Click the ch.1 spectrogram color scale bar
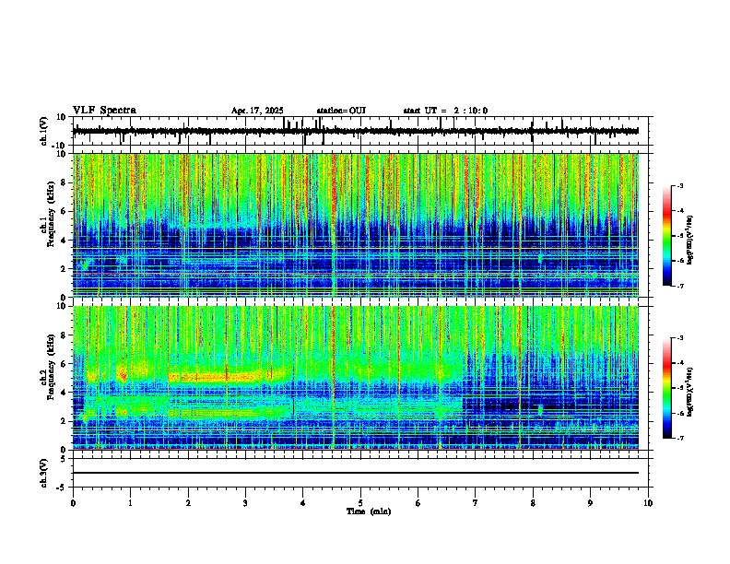This screenshot has height=564, width=730. click(667, 236)
